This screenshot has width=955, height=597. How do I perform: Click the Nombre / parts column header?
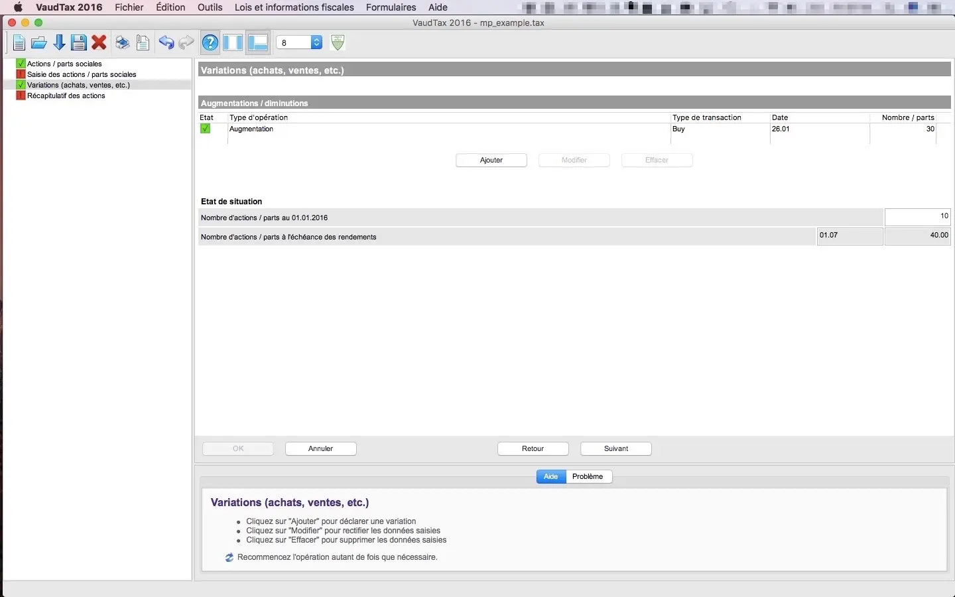tap(908, 117)
